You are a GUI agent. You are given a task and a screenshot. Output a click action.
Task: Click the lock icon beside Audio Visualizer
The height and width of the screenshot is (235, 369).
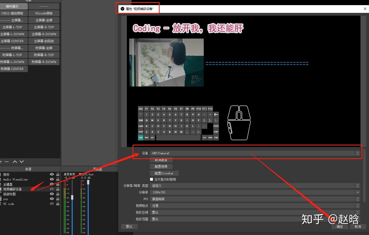[x=58, y=179]
